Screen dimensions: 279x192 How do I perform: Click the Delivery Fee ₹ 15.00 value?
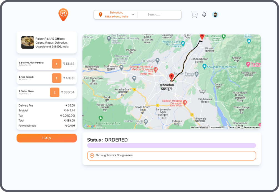70,105
